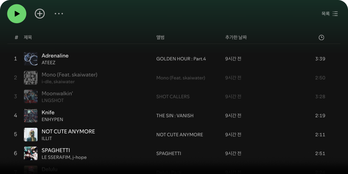Sort by the 제목 column header
This screenshot has height=174, width=348.
click(28, 37)
